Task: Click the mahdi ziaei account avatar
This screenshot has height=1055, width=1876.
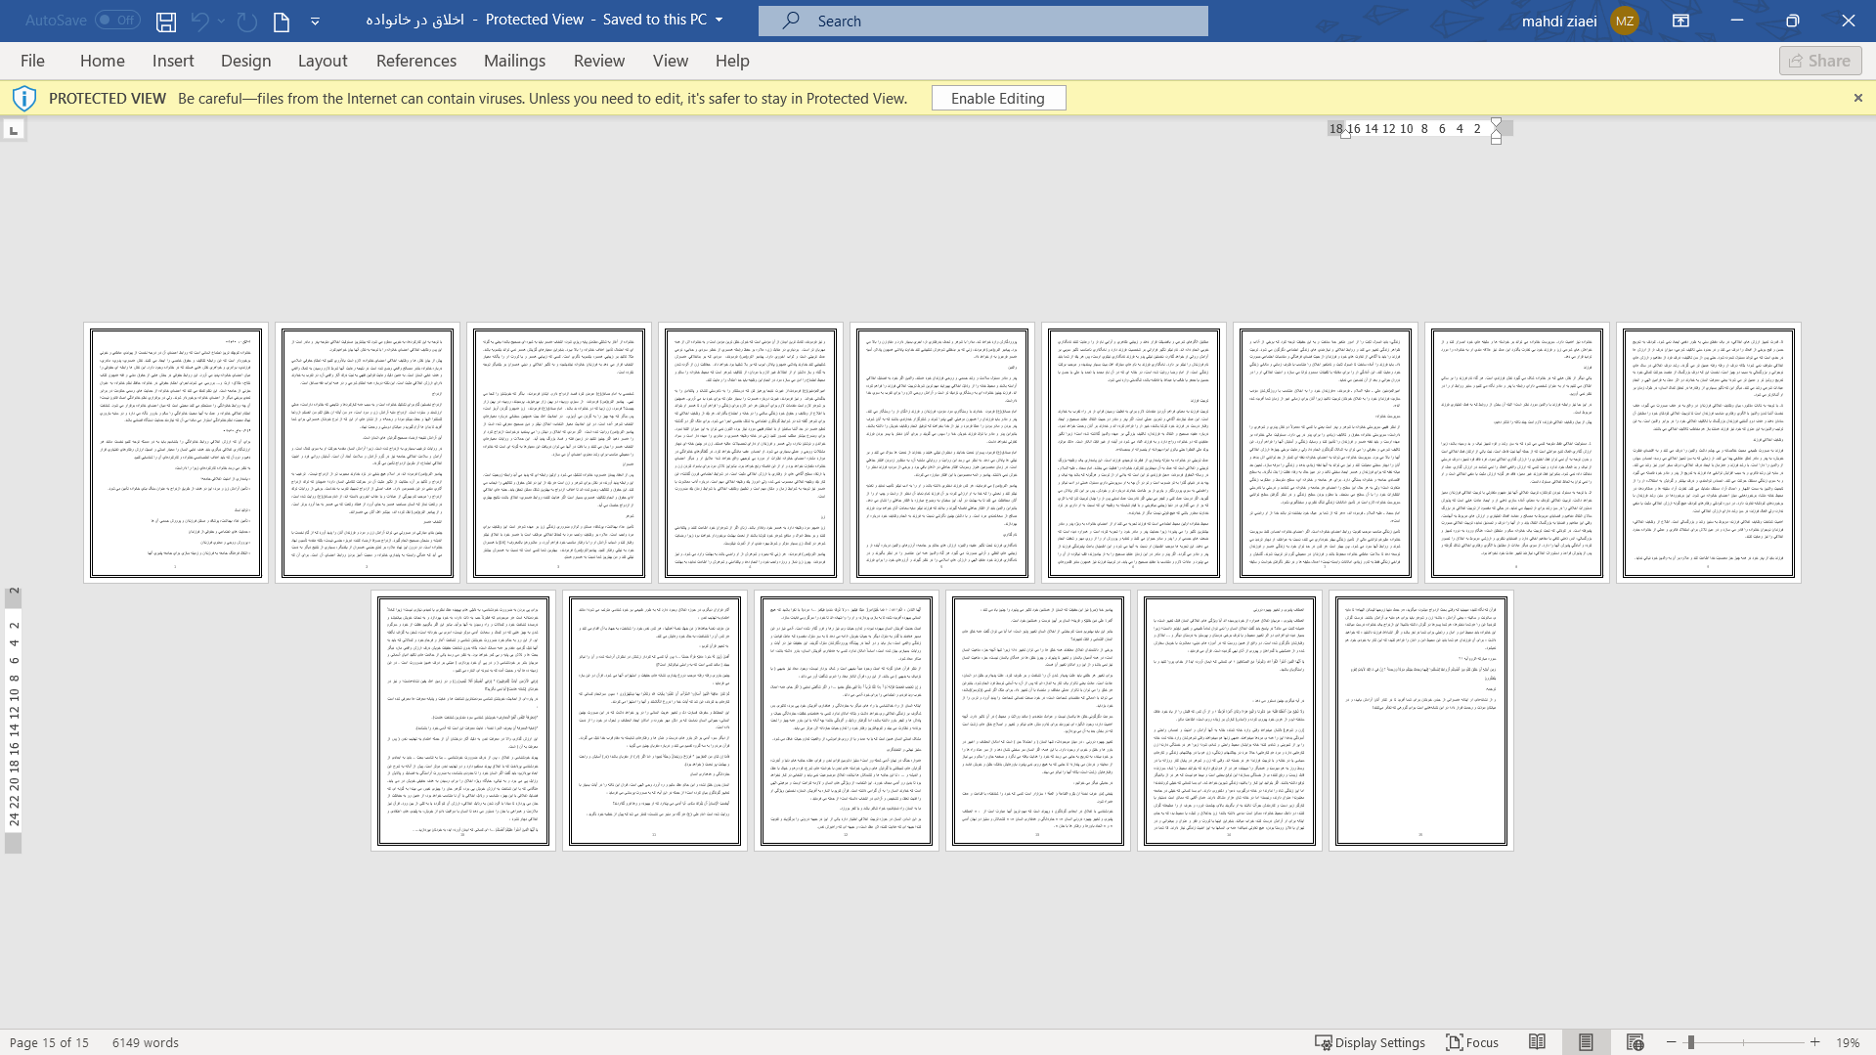Action: [x=1624, y=21]
